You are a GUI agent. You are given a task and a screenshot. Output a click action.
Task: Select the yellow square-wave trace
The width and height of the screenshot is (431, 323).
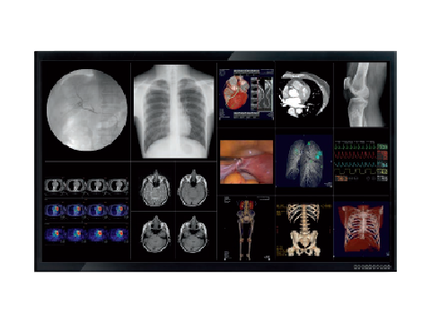tap(355, 171)
